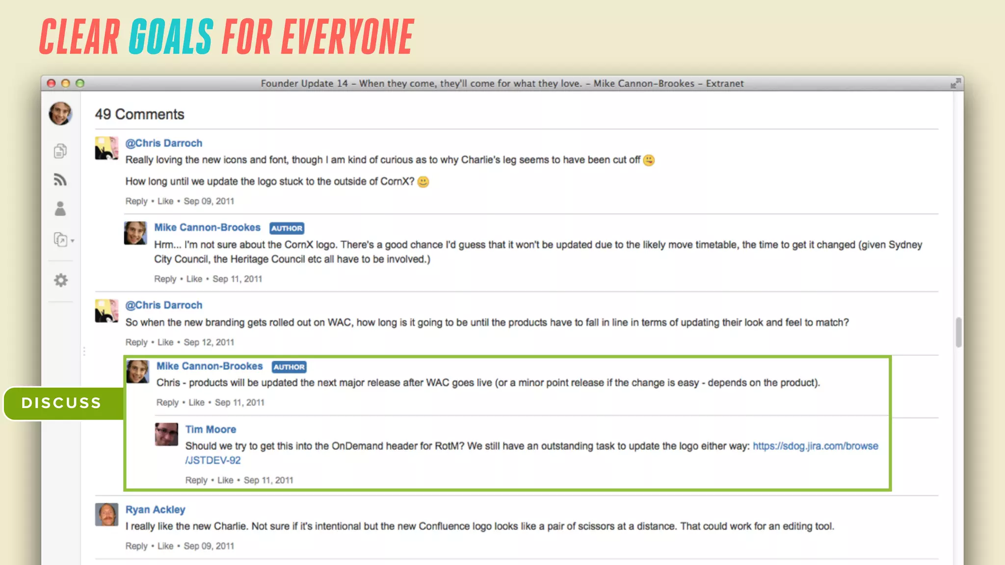Open the pages icon in sidebar
The height and width of the screenshot is (565, 1005).
coord(60,151)
